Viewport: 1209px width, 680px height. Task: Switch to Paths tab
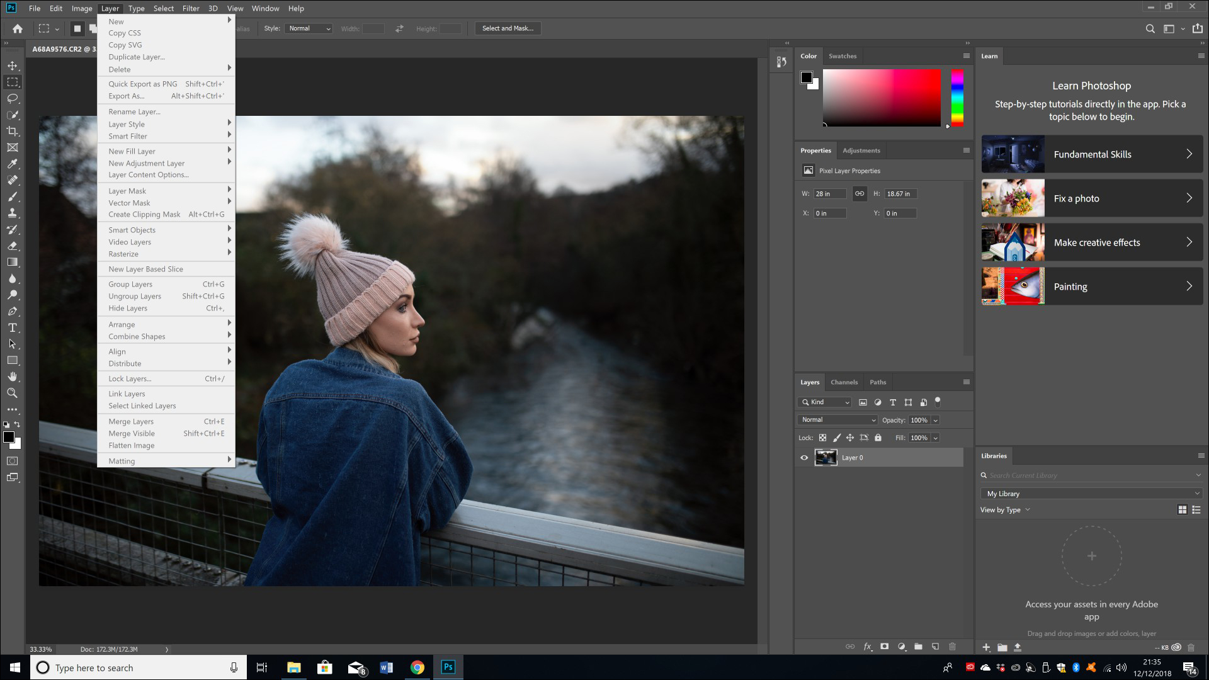coord(878,381)
